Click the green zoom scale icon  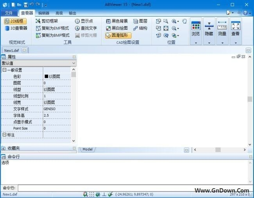[174, 36]
